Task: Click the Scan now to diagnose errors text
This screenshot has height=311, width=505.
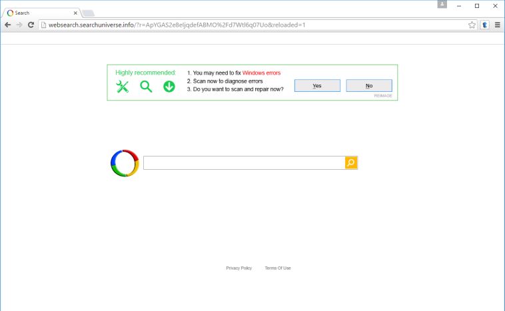Action: (x=228, y=81)
